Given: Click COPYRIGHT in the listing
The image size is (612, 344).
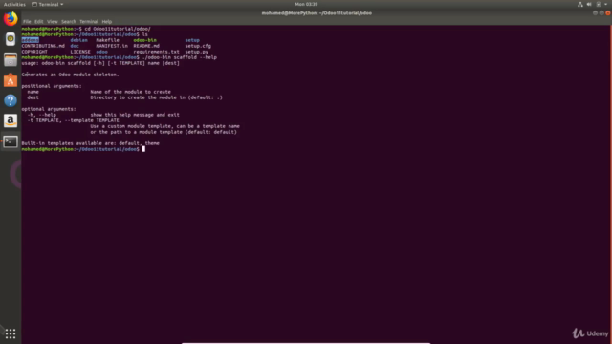Looking at the screenshot, I should click(x=34, y=52).
